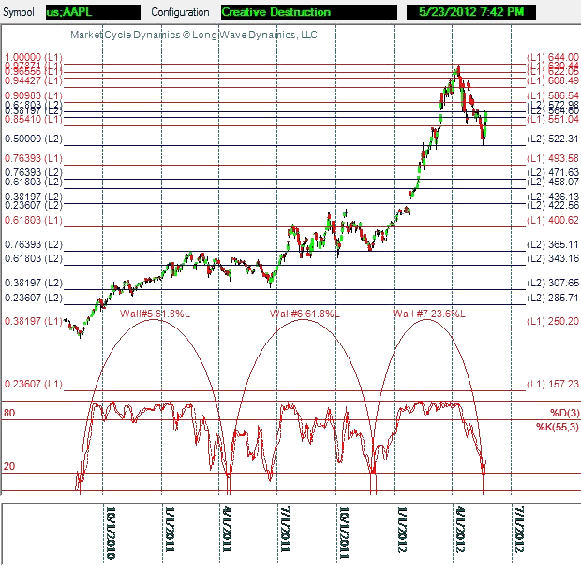Select the 7/1/2012 date on time axis
The width and height of the screenshot is (581, 569).
[519, 532]
